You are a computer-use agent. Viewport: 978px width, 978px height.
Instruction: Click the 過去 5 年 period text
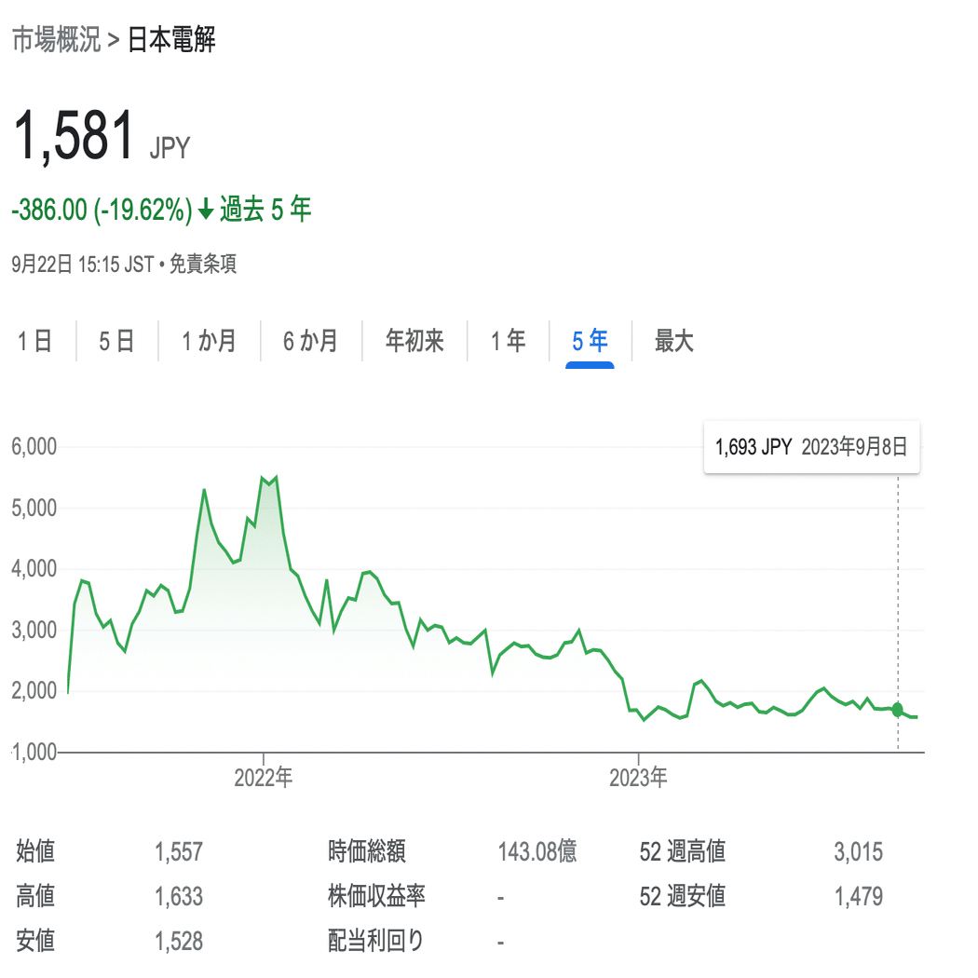pyautogui.click(x=265, y=210)
